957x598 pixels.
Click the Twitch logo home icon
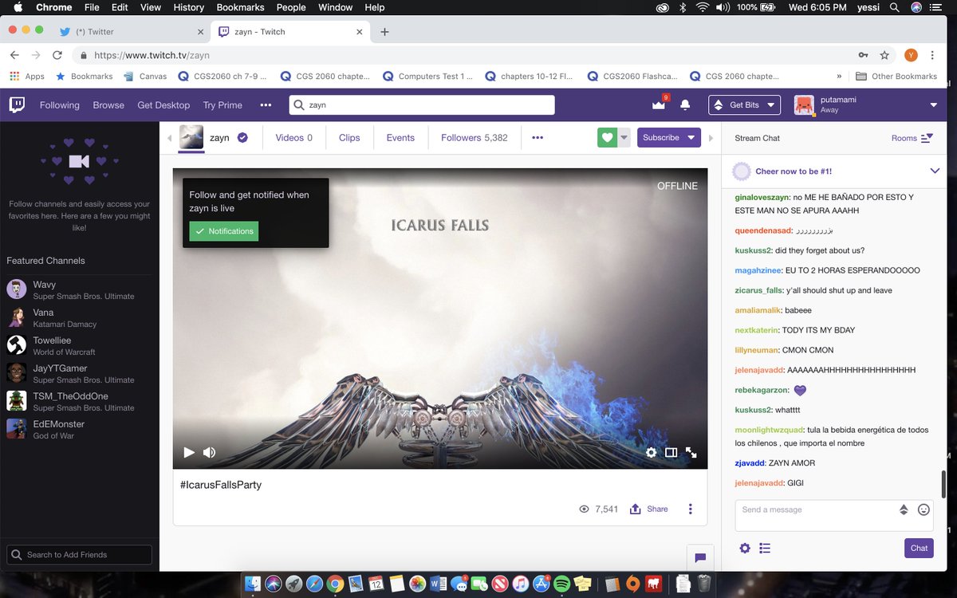click(x=18, y=104)
